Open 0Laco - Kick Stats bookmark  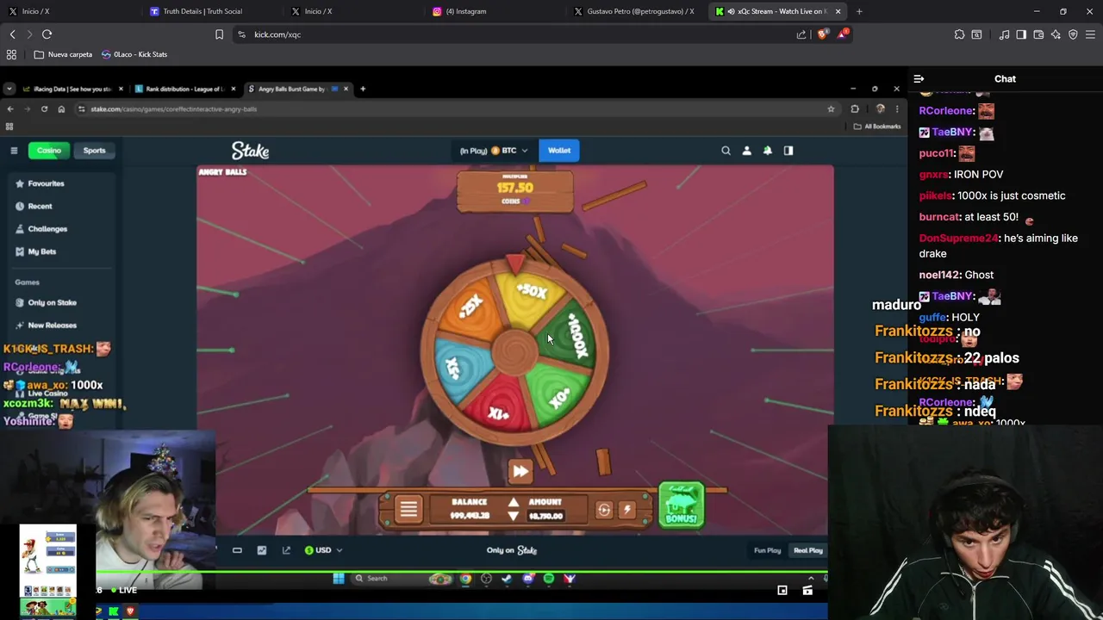pyautogui.click(x=134, y=54)
